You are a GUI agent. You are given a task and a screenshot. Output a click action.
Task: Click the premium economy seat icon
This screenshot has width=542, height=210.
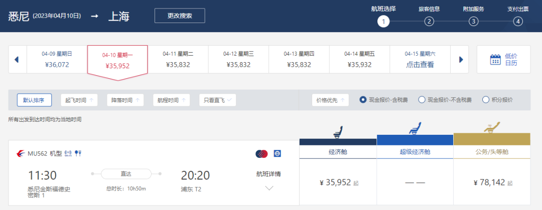(x=415, y=130)
